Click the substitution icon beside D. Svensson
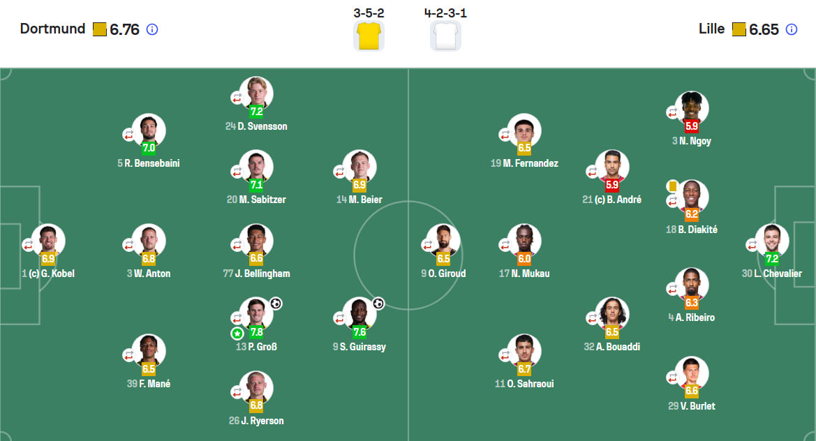The width and height of the screenshot is (816, 441). pos(237,97)
